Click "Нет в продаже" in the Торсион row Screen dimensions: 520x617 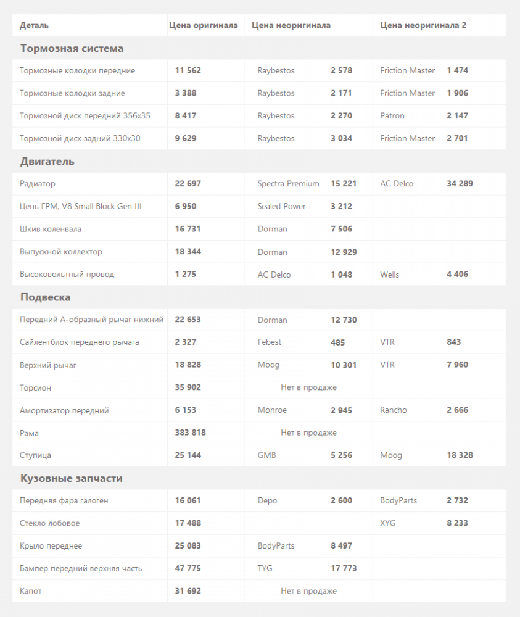tap(308, 387)
